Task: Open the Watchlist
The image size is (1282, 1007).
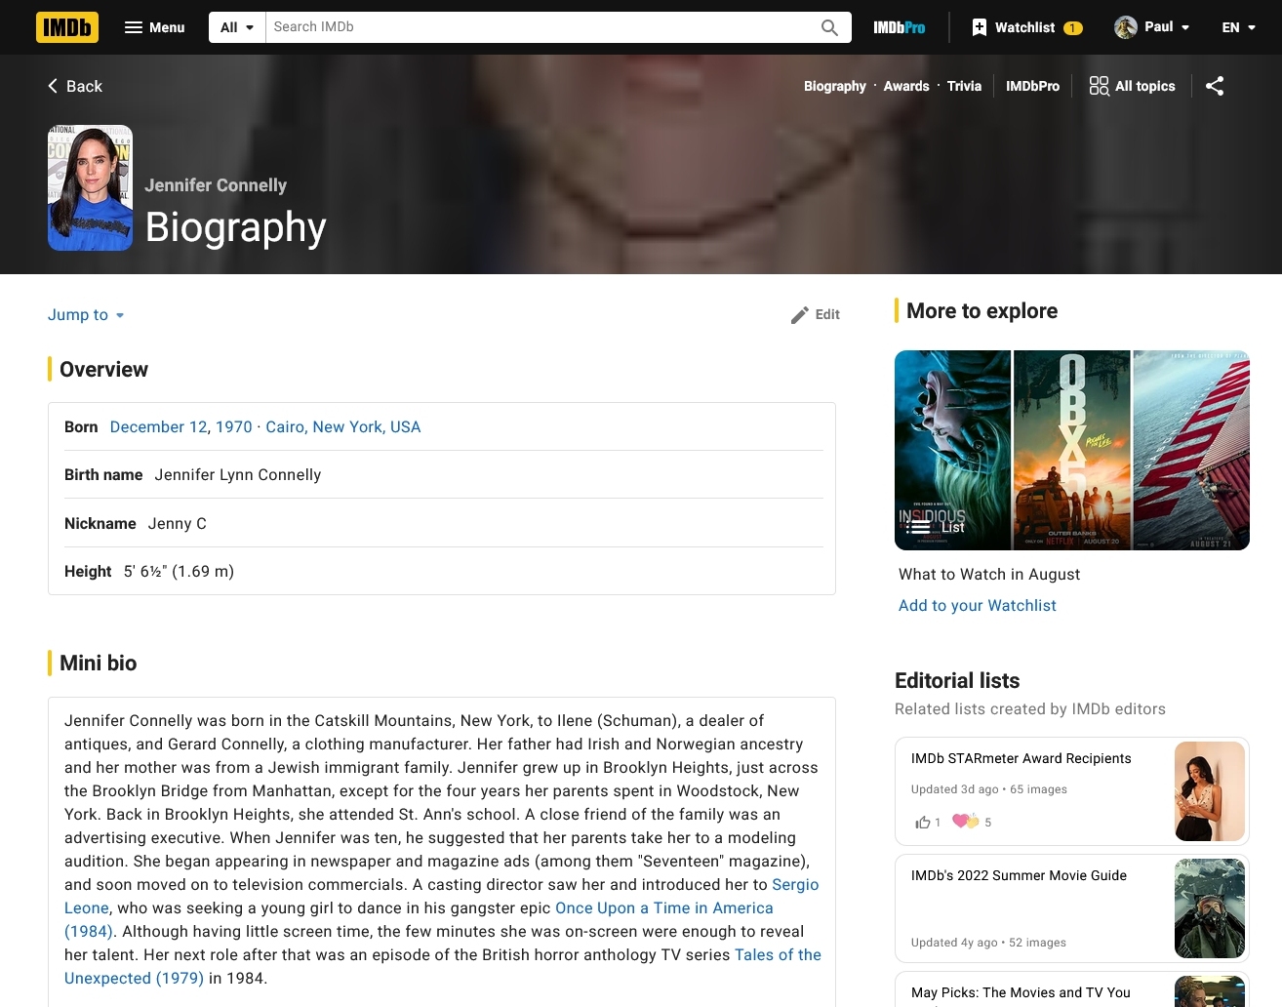Action: [1026, 27]
